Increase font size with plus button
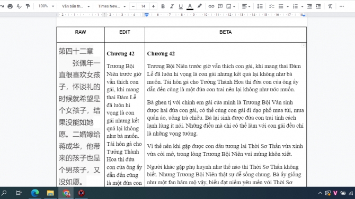The width and height of the screenshot is (355, 199). pos(153,6)
